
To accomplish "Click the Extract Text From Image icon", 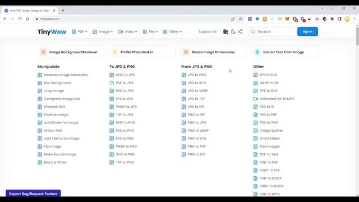I will pyautogui.click(x=257, y=52).
